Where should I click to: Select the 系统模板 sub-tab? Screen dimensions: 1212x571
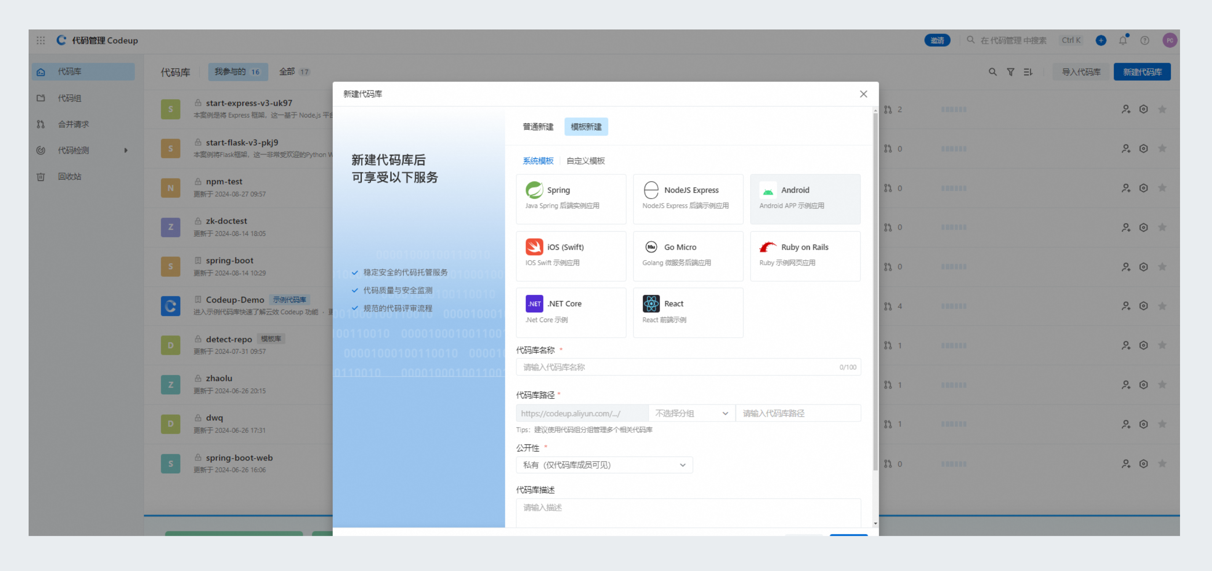[538, 161]
